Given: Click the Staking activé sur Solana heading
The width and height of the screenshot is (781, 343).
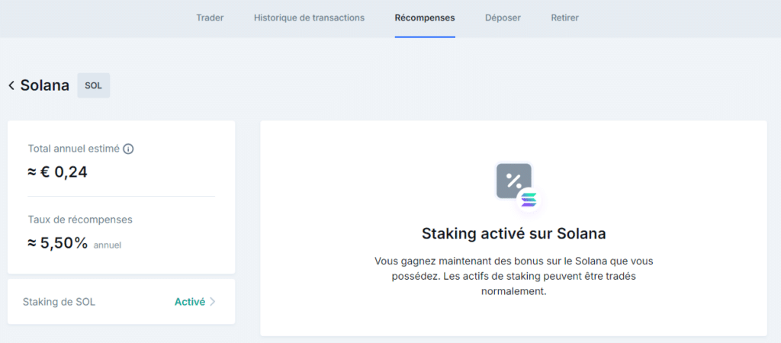Looking at the screenshot, I should point(513,233).
